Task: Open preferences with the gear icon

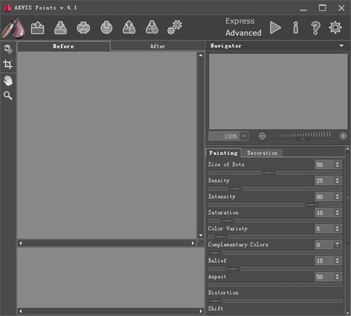Action: (x=335, y=28)
